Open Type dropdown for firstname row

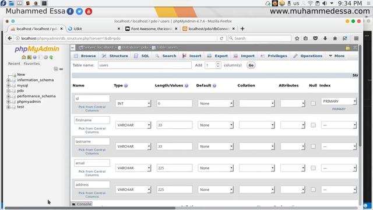pos(133,125)
